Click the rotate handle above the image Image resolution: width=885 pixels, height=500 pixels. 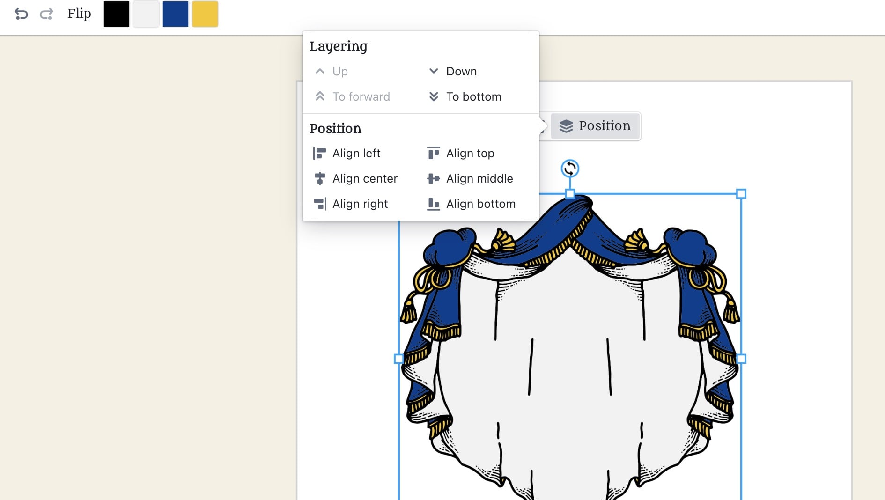click(x=570, y=169)
